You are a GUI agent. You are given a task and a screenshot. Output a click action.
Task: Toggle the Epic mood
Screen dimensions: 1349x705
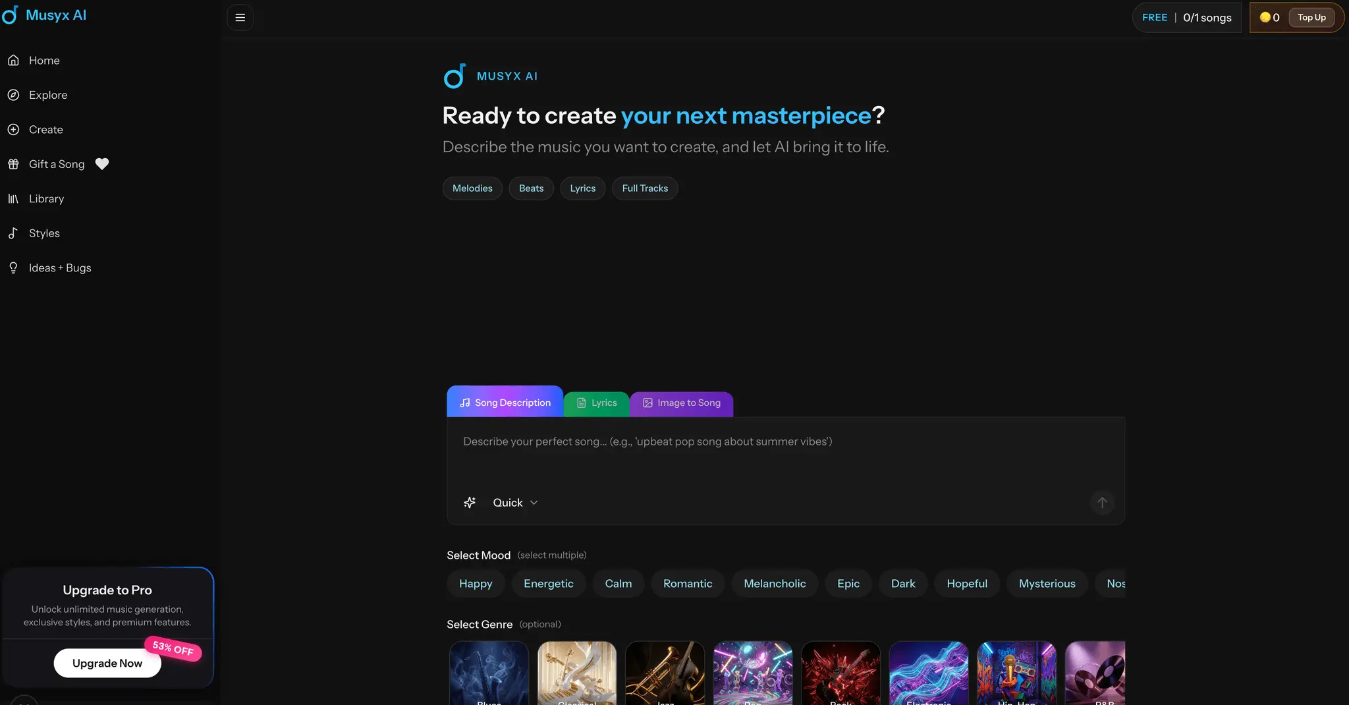(x=848, y=584)
